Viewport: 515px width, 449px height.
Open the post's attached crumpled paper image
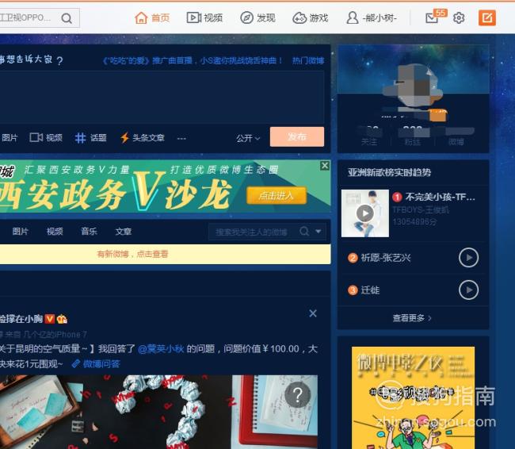[158, 412]
